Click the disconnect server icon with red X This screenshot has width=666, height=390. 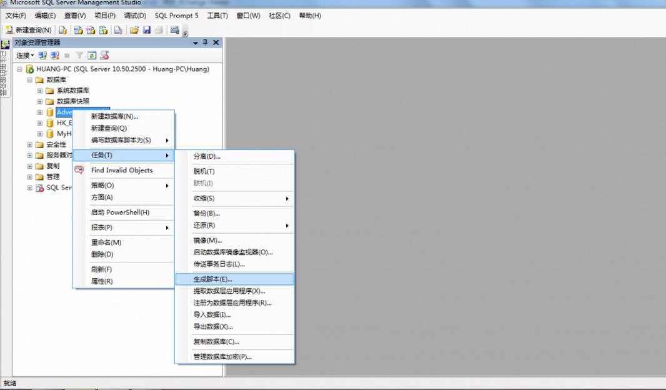point(55,56)
